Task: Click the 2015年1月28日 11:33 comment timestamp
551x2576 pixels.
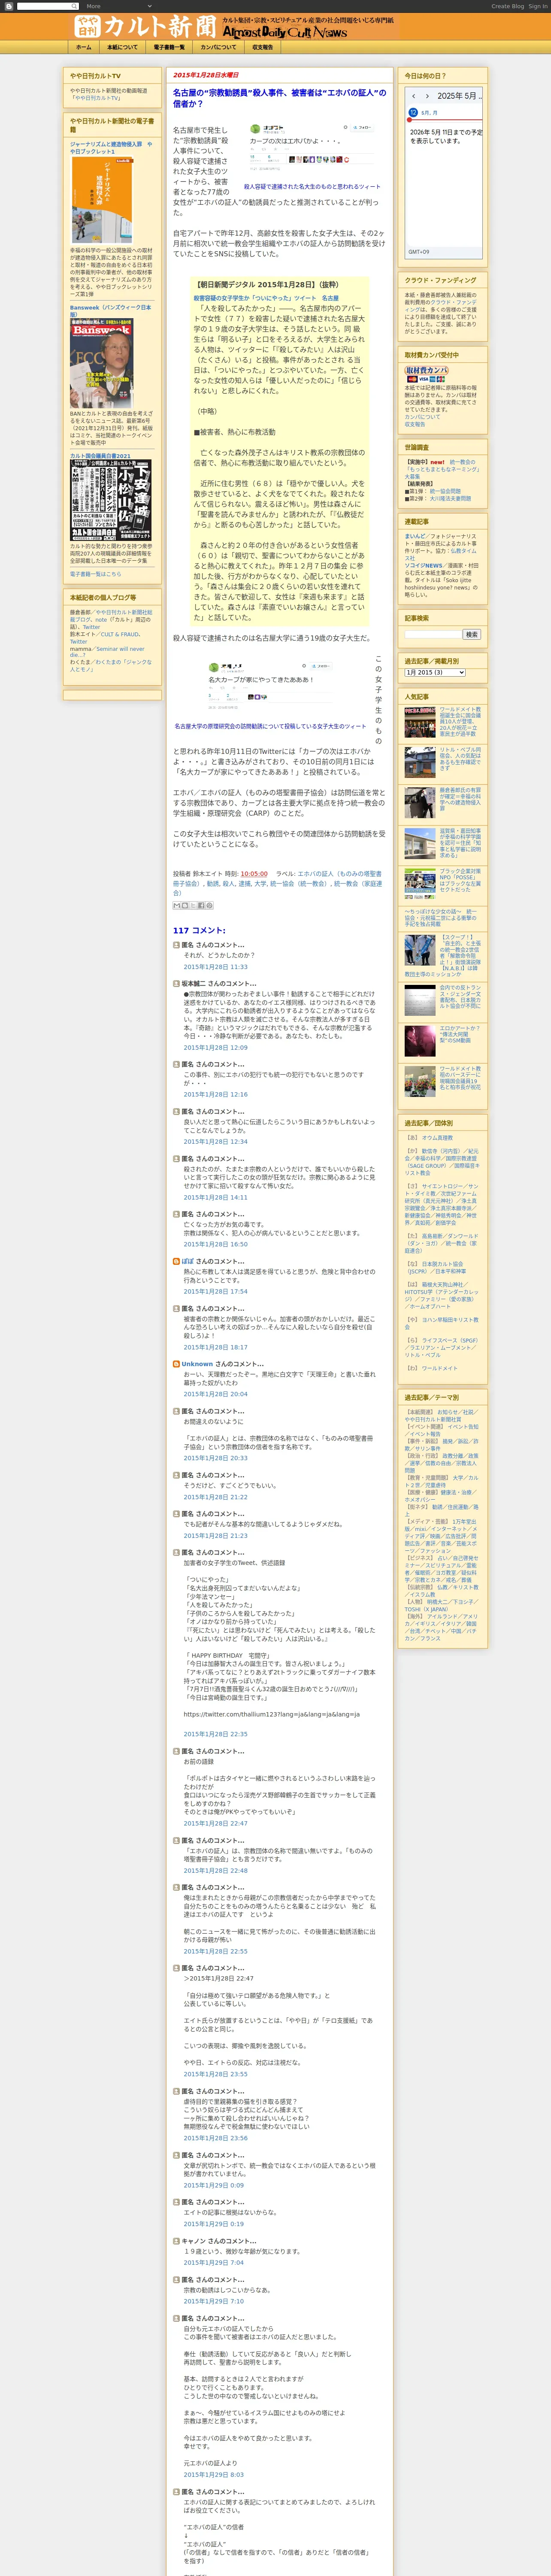Action: pos(215,967)
